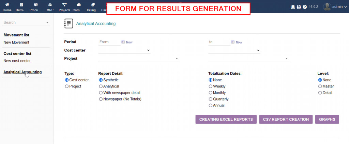Select Monthly totalization dates option
This screenshot has height=144, width=349.
211,93
